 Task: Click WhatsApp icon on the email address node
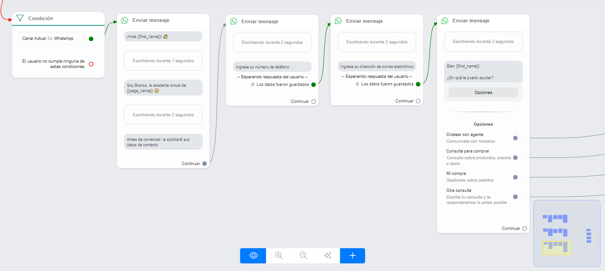tap(338, 21)
